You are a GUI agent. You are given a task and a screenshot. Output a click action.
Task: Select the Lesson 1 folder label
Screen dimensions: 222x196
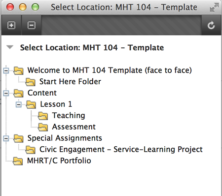(56, 104)
